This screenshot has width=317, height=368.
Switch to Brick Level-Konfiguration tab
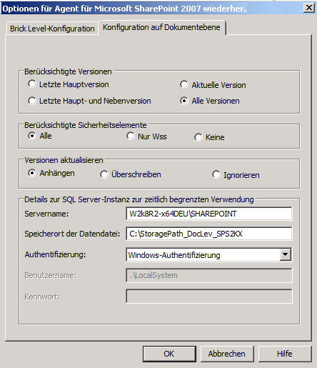[x=52, y=29]
